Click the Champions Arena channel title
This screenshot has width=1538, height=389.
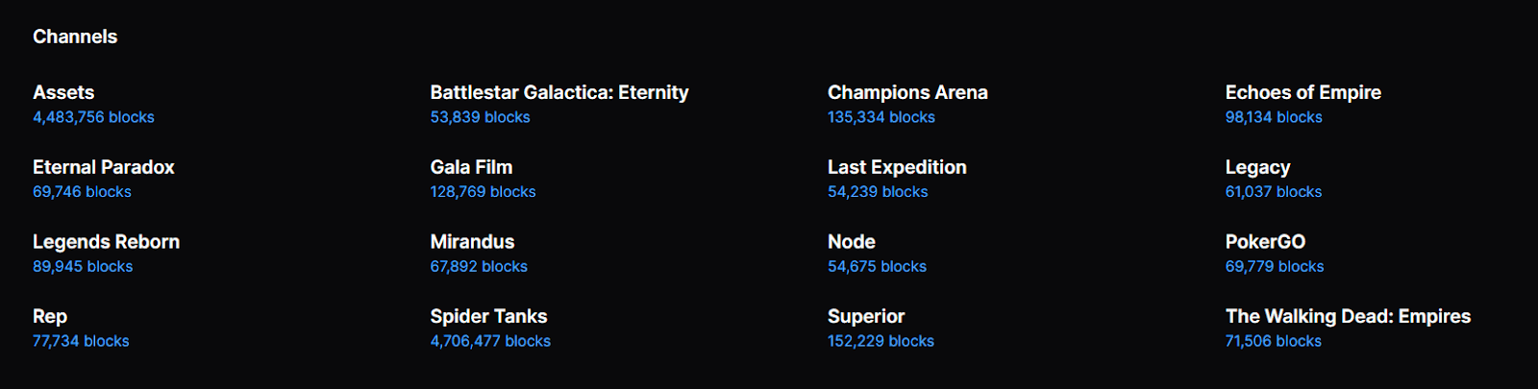pyautogui.click(x=907, y=92)
